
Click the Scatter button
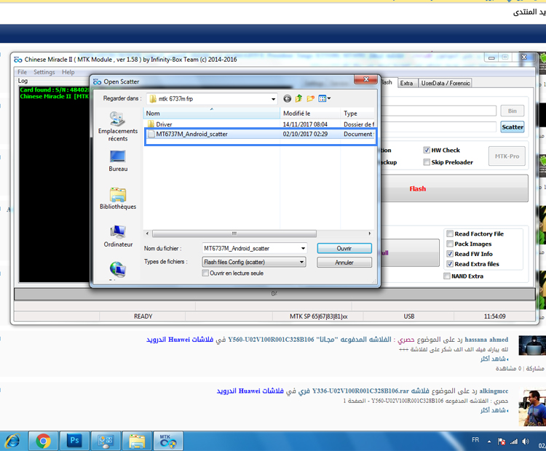tap(513, 127)
